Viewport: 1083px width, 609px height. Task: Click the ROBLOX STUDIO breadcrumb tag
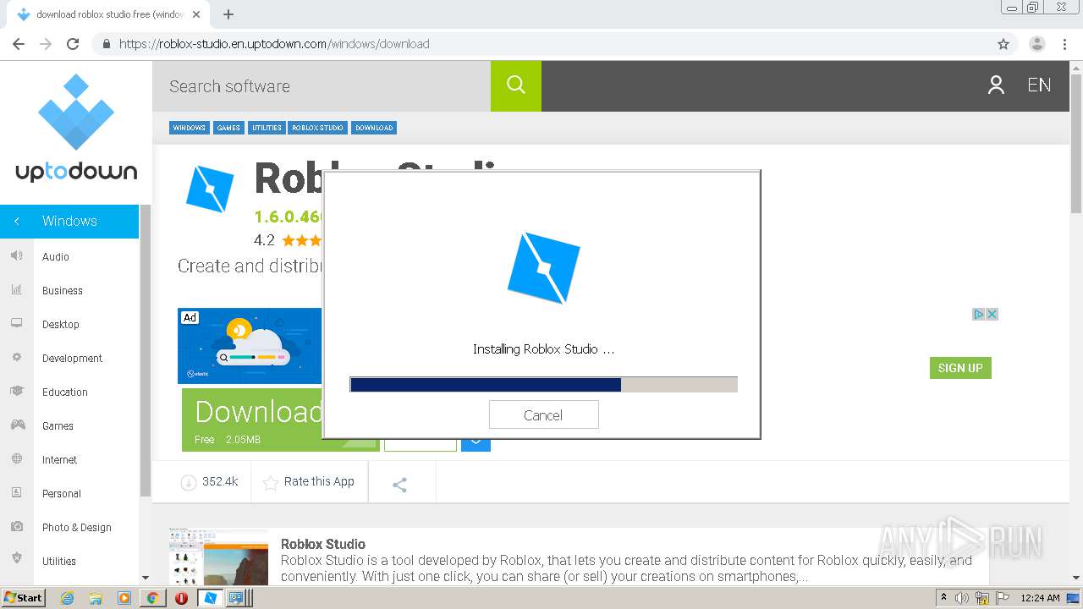(x=318, y=128)
